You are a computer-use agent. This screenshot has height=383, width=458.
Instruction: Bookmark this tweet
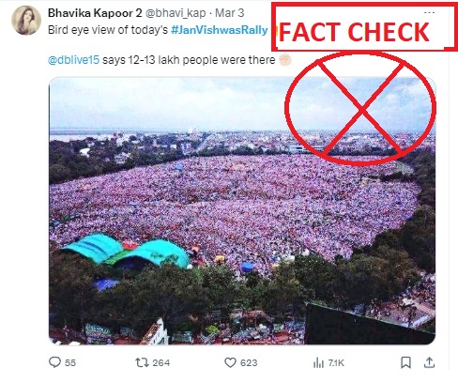[x=405, y=362]
